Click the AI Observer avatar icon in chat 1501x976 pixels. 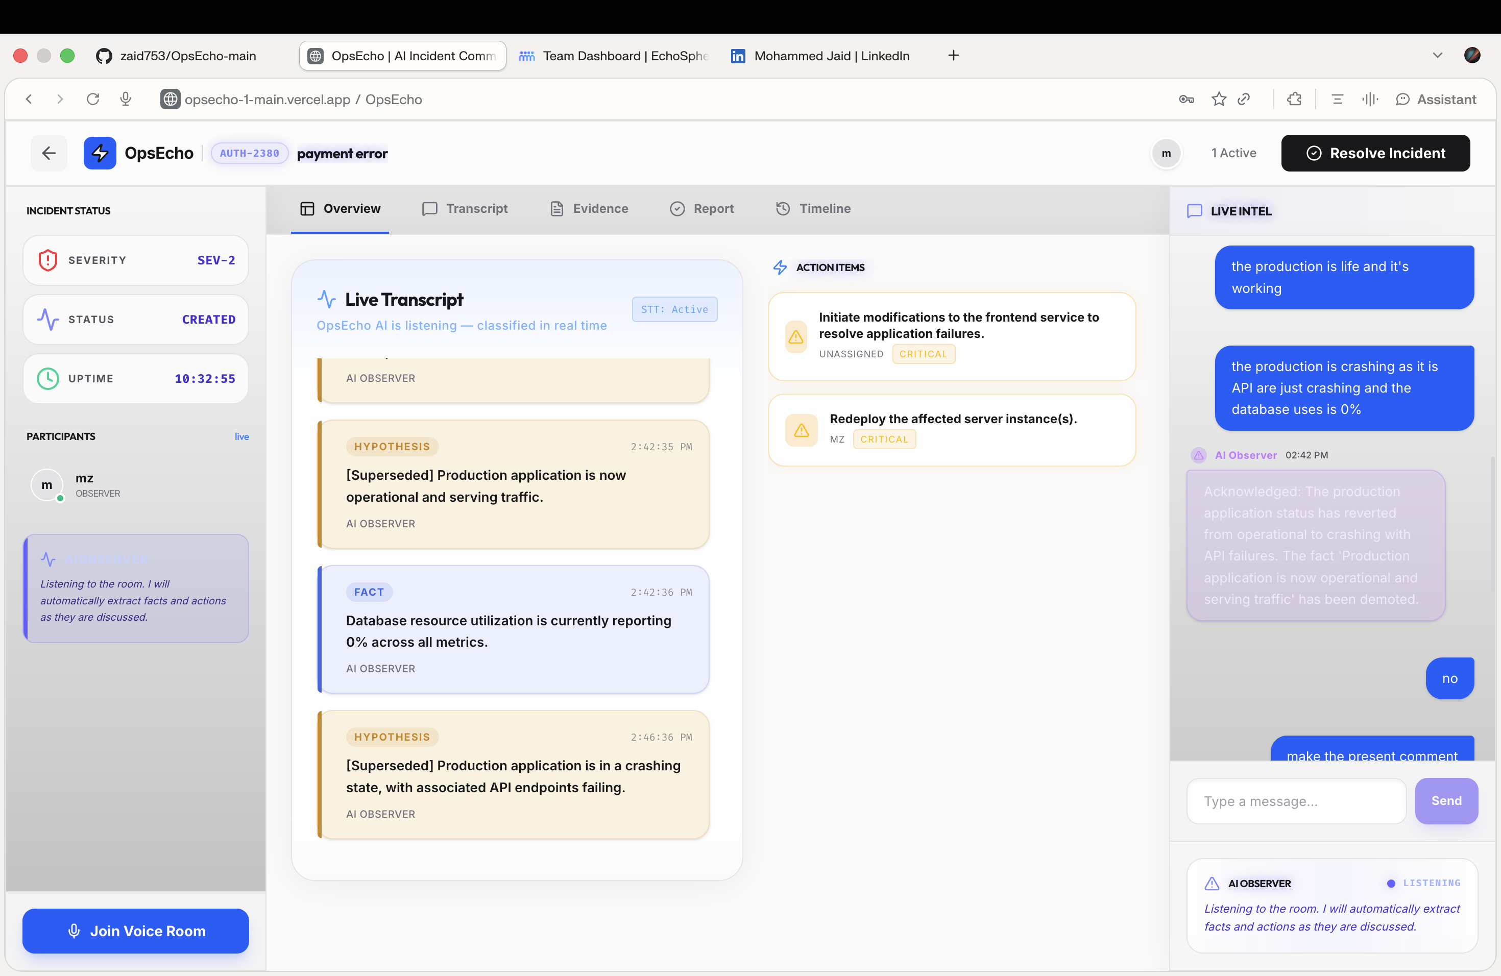tap(1198, 455)
